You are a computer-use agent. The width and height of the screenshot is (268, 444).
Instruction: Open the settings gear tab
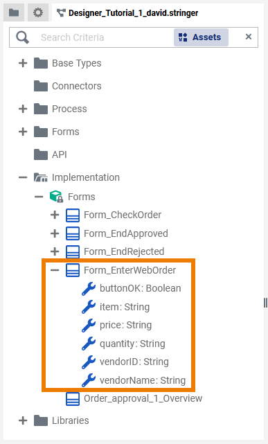tap(38, 12)
